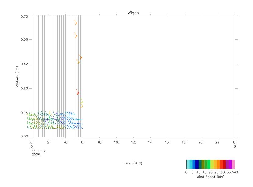
Task: Click the "20" wind speed legend label
Action: 210,172
